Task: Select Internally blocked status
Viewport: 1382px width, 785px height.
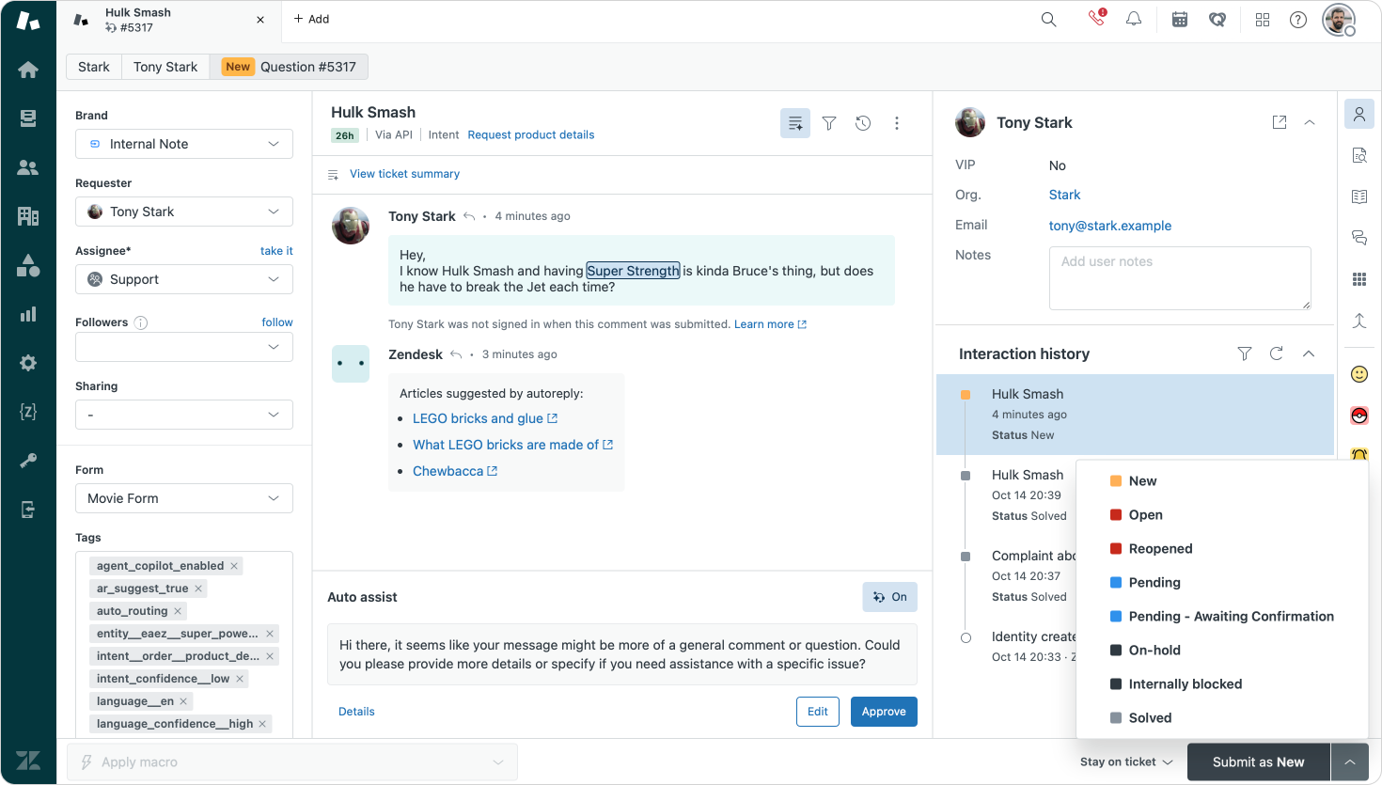Action: 1222,684
